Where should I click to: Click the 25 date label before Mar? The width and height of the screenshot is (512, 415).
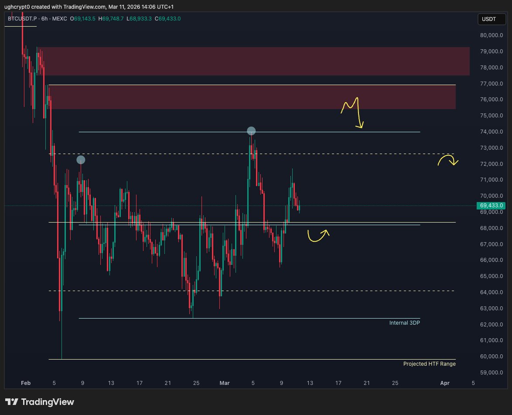(196, 383)
